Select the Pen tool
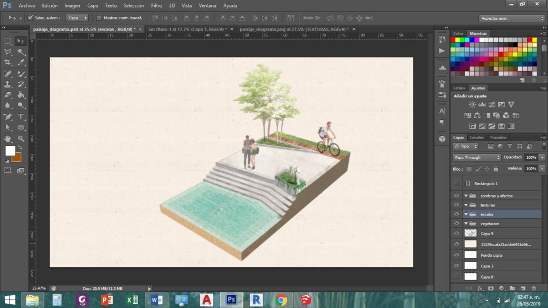This screenshot has height=308, width=548. pos(7,117)
